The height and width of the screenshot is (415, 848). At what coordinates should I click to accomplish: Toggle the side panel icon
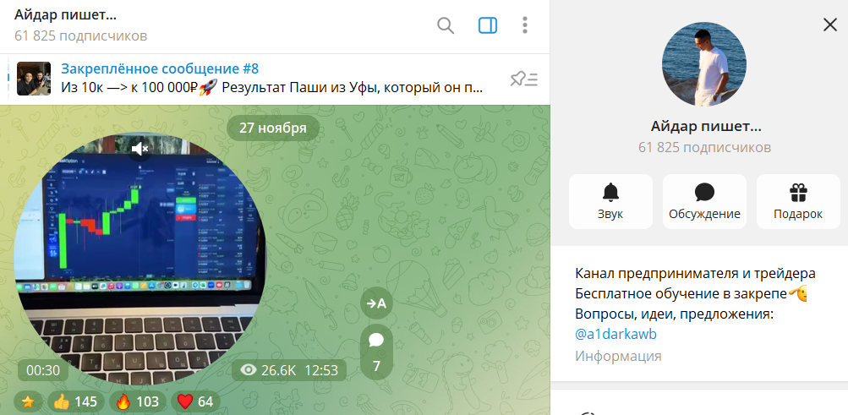coord(488,25)
